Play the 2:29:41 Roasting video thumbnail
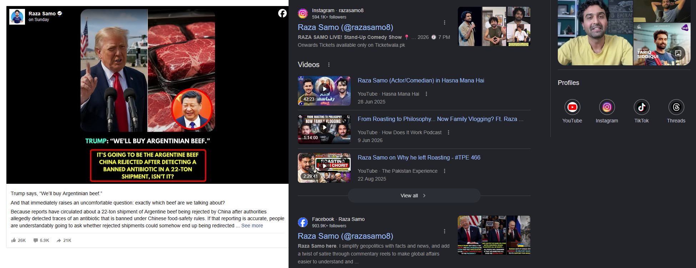 [324, 168]
